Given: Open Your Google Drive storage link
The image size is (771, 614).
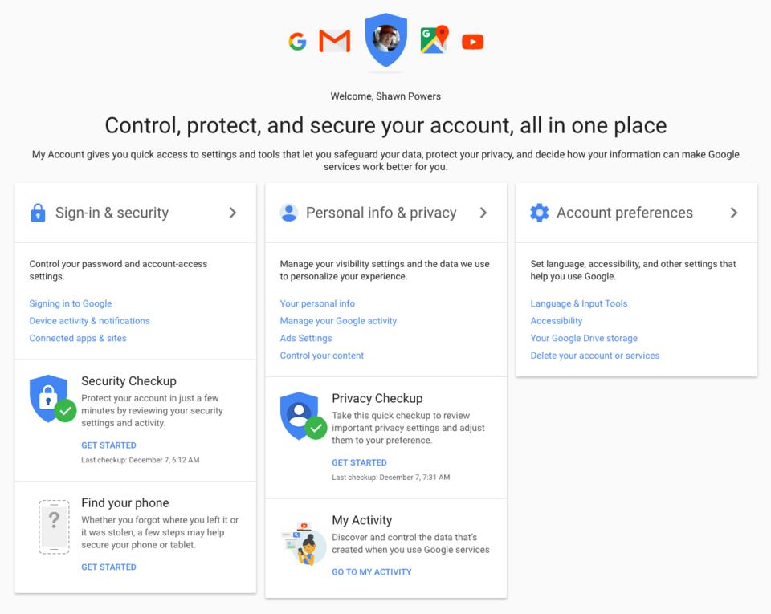Looking at the screenshot, I should (584, 338).
